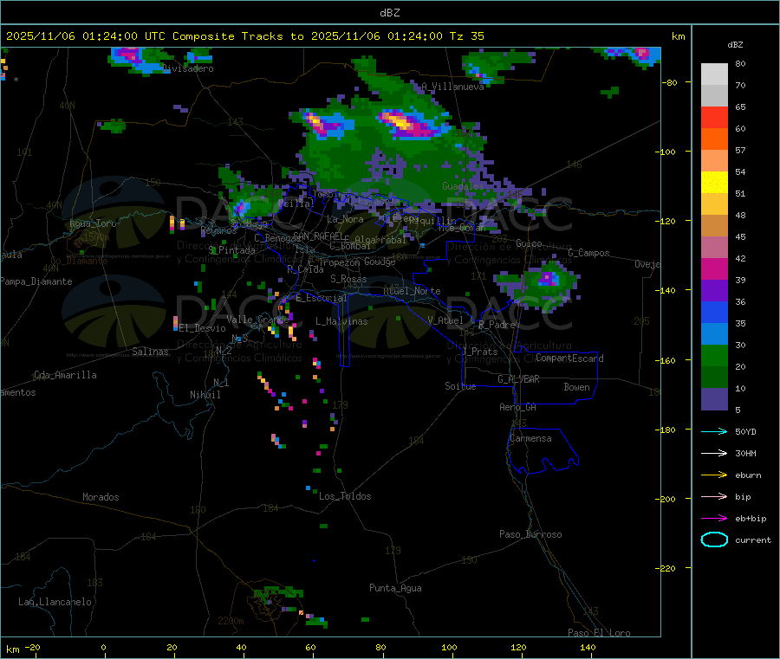Image resolution: width=780 pixels, height=659 pixels.
Task: Click the Aero_GA map label
Action: pyautogui.click(x=518, y=407)
